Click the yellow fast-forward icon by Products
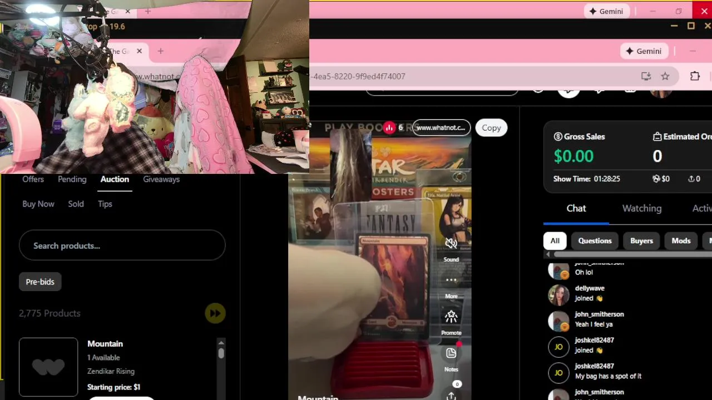 click(x=215, y=313)
